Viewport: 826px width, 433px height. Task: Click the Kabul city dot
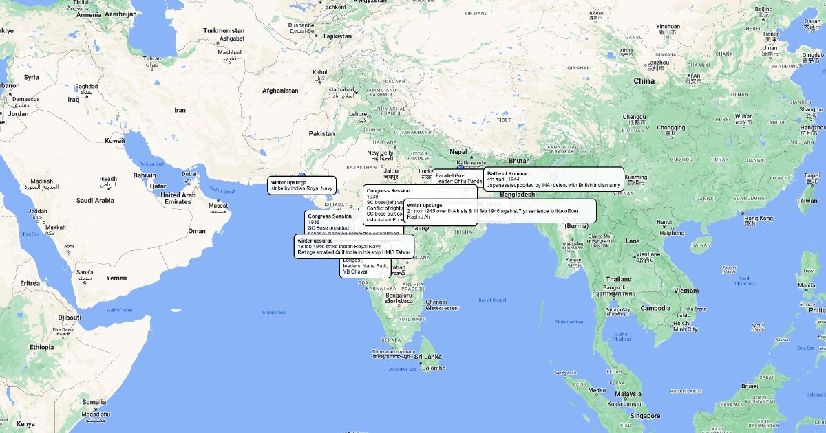[x=320, y=78]
